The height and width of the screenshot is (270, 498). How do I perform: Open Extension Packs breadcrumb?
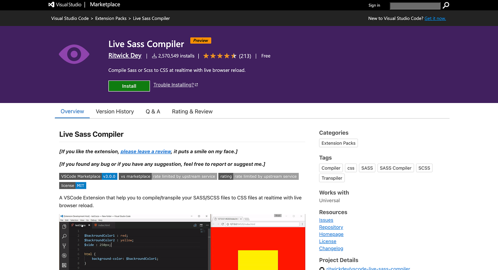point(111,18)
